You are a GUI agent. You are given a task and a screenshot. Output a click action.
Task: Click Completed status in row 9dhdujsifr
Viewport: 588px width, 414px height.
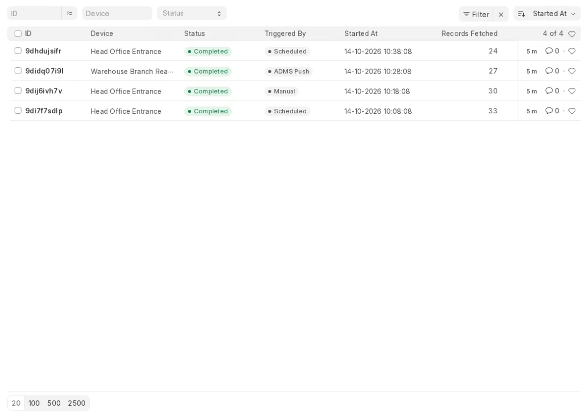208,52
